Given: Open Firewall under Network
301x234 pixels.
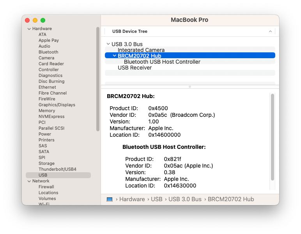Looking at the screenshot, I should (x=46, y=187).
